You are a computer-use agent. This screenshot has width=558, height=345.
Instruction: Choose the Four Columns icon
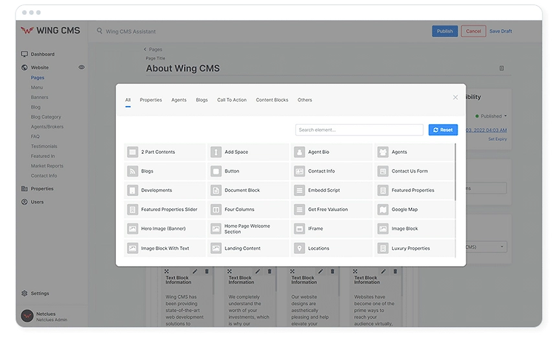coord(216,209)
